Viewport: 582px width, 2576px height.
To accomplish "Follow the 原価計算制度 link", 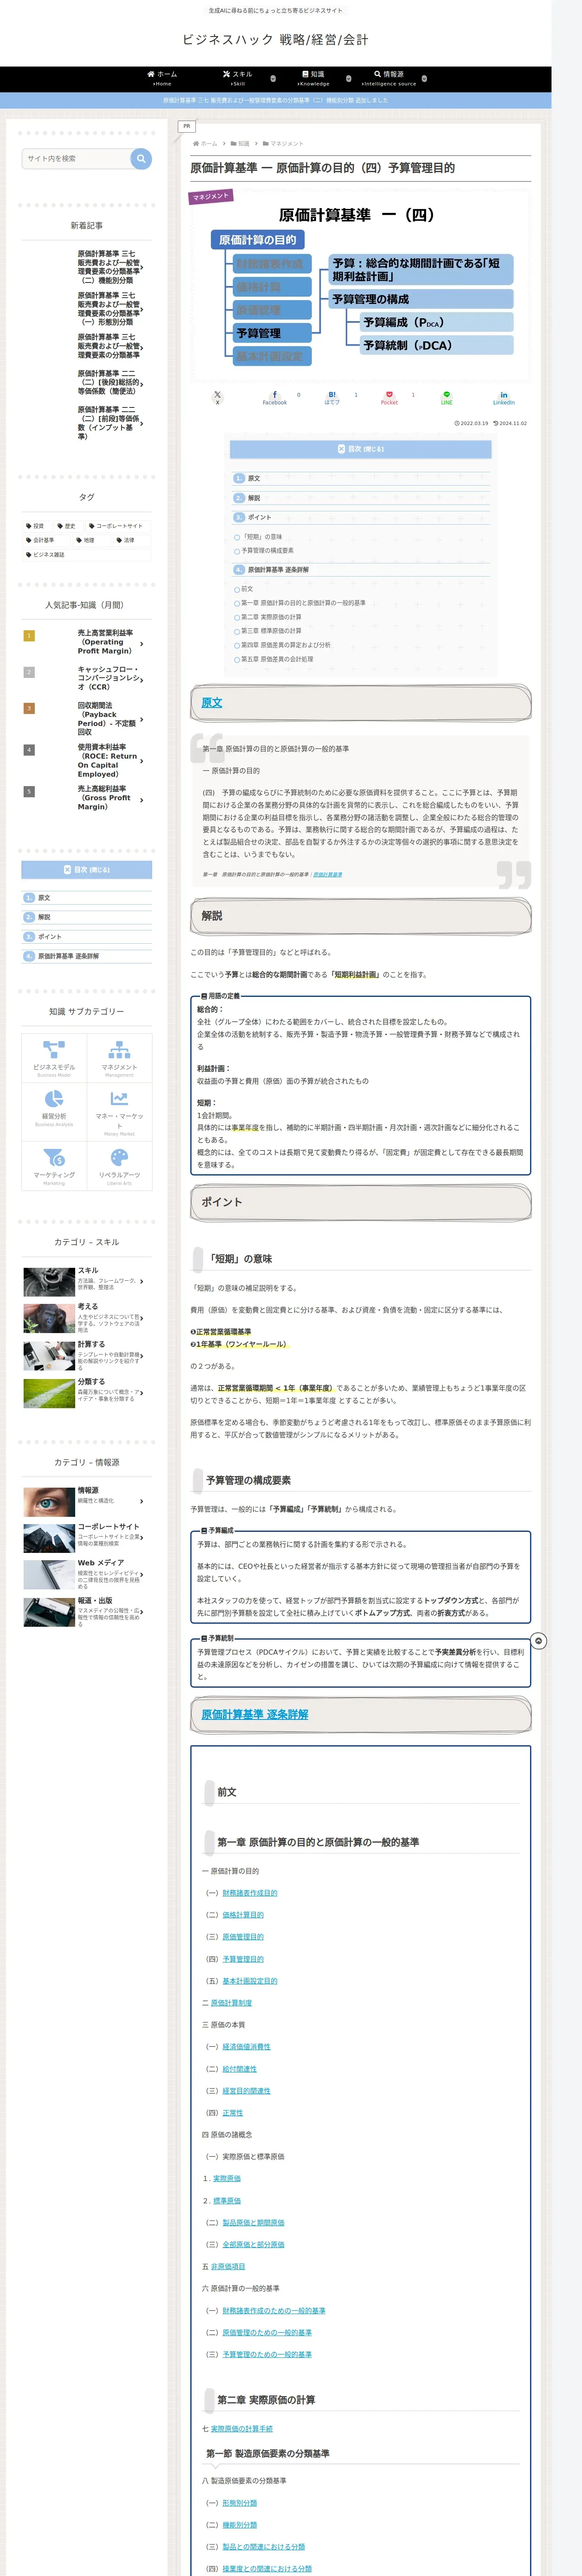I will pyautogui.click(x=231, y=2003).
